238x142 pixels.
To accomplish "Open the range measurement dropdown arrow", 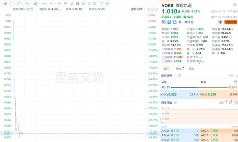I will (x=47, y=3).
